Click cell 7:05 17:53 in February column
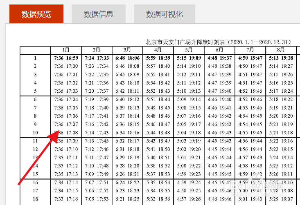This screenshot has height=205, width=300. tap(97, 199)
